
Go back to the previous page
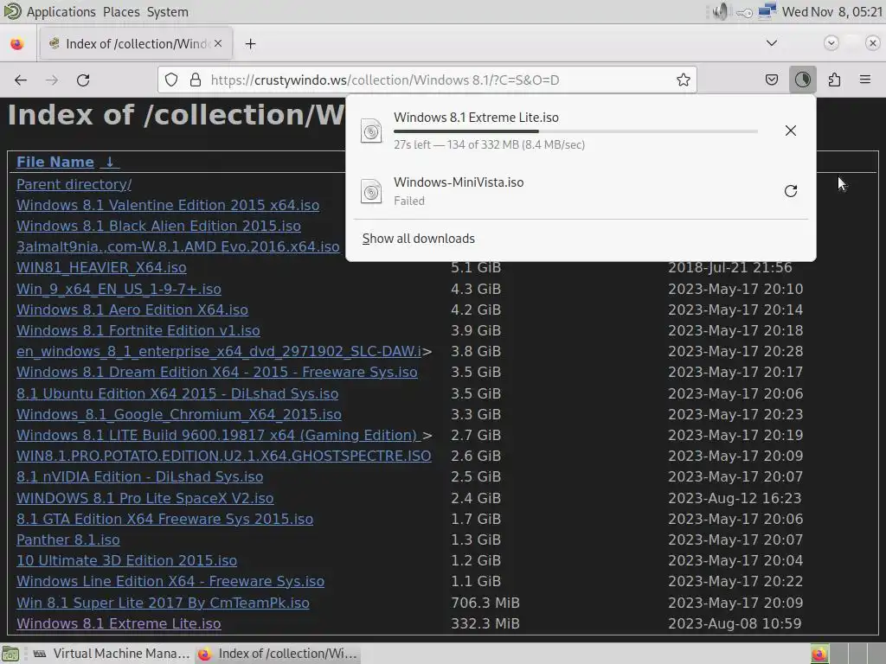(21, 80)
